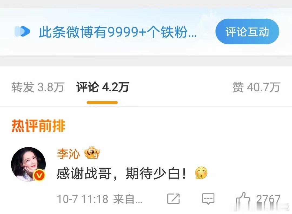
Task: Click the 2767 like count
Action: pos(268,199)
